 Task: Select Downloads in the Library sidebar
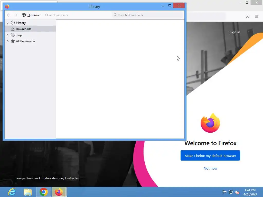(x=30, y=29)
